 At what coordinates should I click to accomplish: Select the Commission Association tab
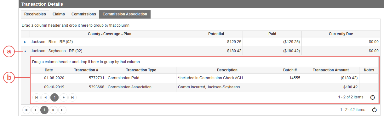pyautogui.click(x=125, y=14)
